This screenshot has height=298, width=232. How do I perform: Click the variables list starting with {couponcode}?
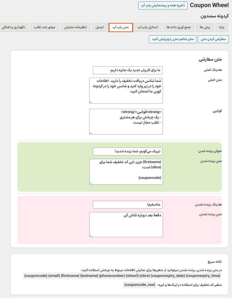click(122, 276)
